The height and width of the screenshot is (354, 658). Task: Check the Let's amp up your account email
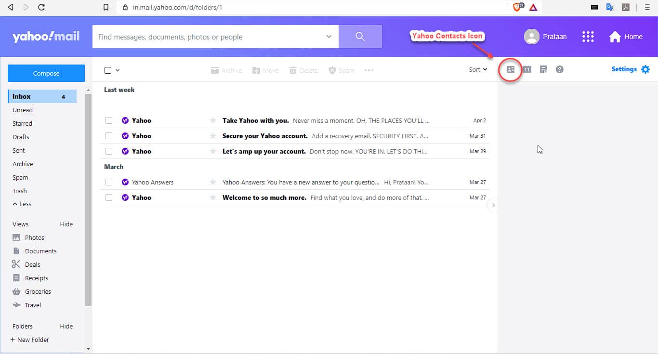click(x=109, y=151)
